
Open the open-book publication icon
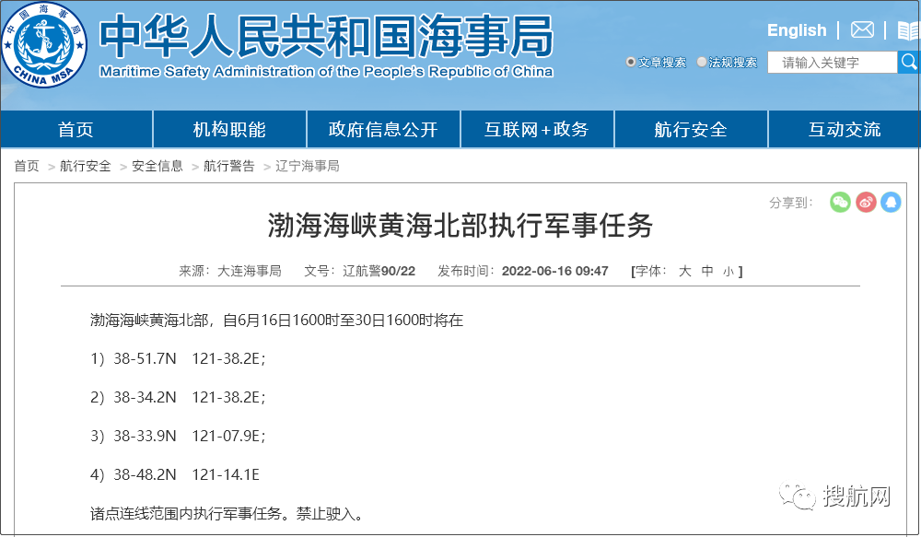907,29
